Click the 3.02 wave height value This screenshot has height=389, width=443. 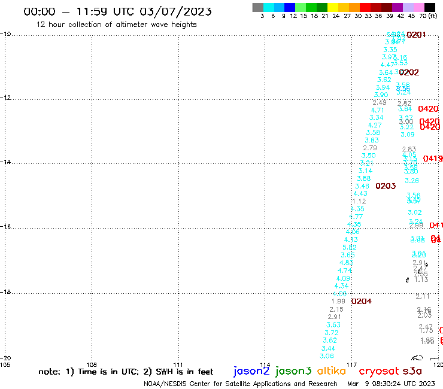click(x=415, y=212)
